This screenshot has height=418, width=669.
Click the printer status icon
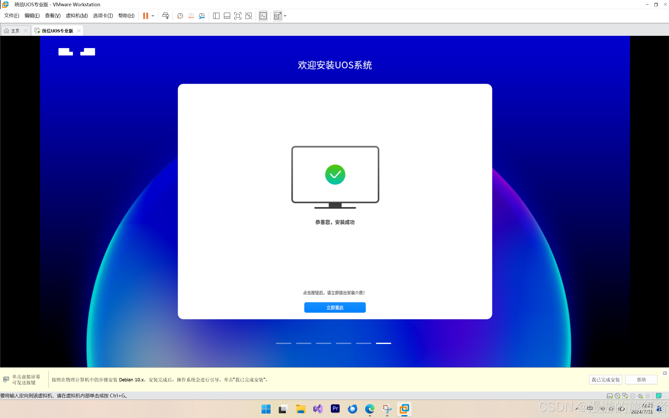click(632, 396)
